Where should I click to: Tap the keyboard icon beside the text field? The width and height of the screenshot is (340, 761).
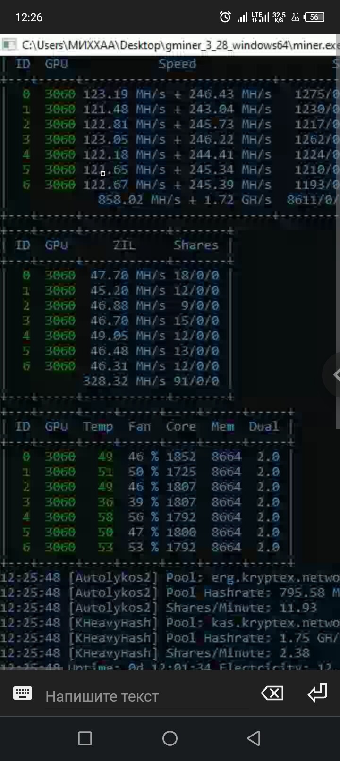[23, 693]
